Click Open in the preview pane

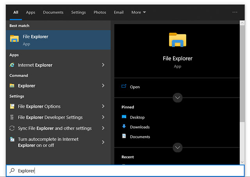tap(135, 87)
